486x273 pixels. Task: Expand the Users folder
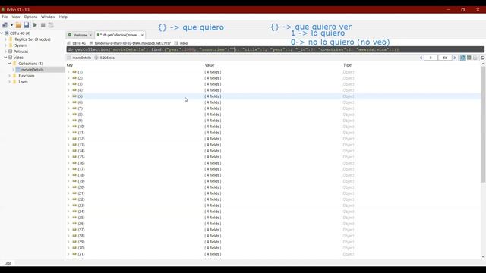pyautogui.click(x=9, y=82)
